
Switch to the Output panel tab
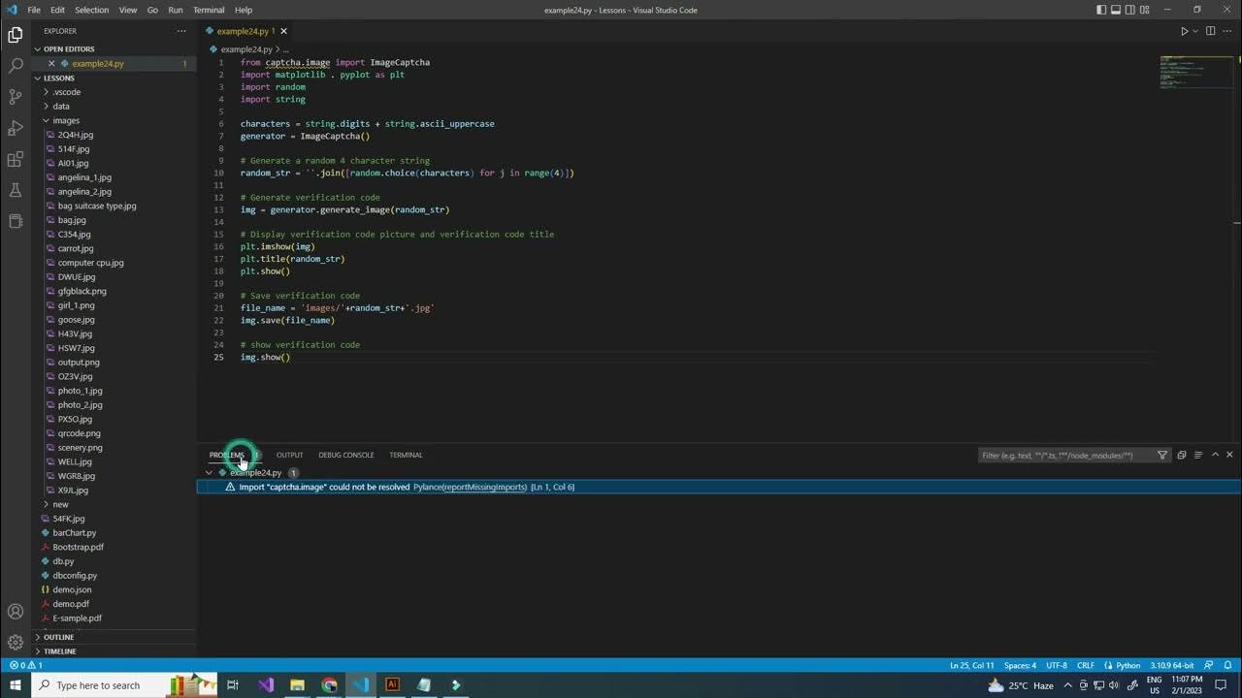[x=289, y=455]
